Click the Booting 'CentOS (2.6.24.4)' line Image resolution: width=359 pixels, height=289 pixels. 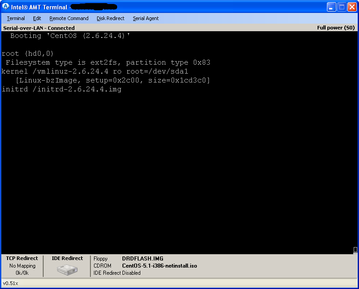(x=70, y=36)
